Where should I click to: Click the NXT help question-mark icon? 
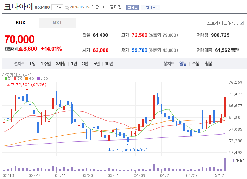point(242,23)
